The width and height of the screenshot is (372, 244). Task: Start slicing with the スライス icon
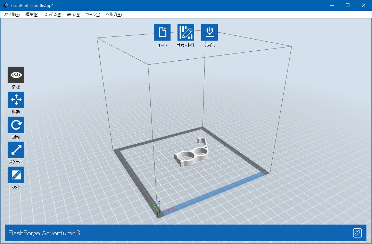pos(209,32)
